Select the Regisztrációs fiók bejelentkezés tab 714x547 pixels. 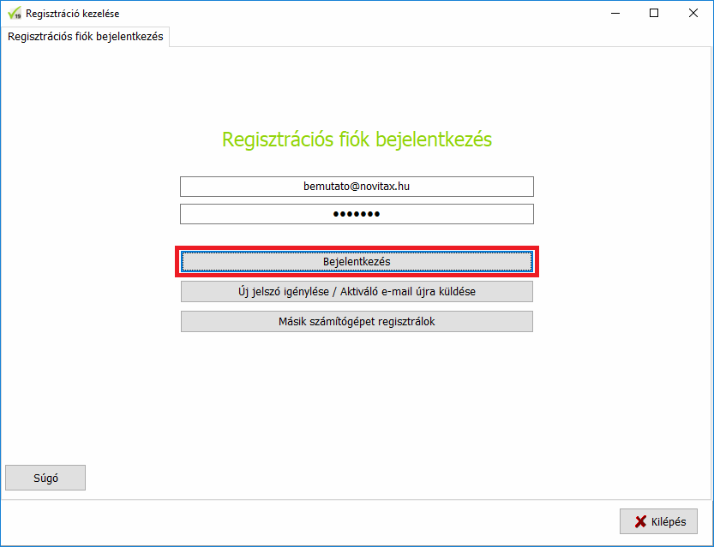85,36
